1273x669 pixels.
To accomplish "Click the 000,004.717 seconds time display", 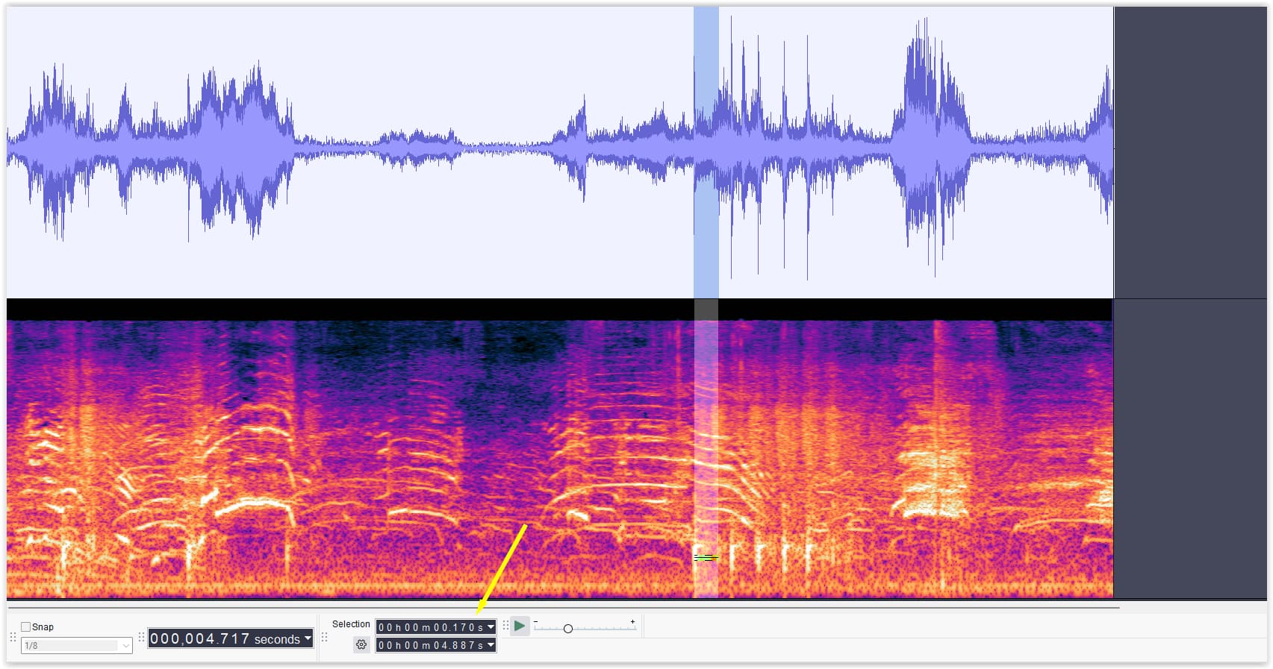I will pyautogui.click(x=224, y=638).
